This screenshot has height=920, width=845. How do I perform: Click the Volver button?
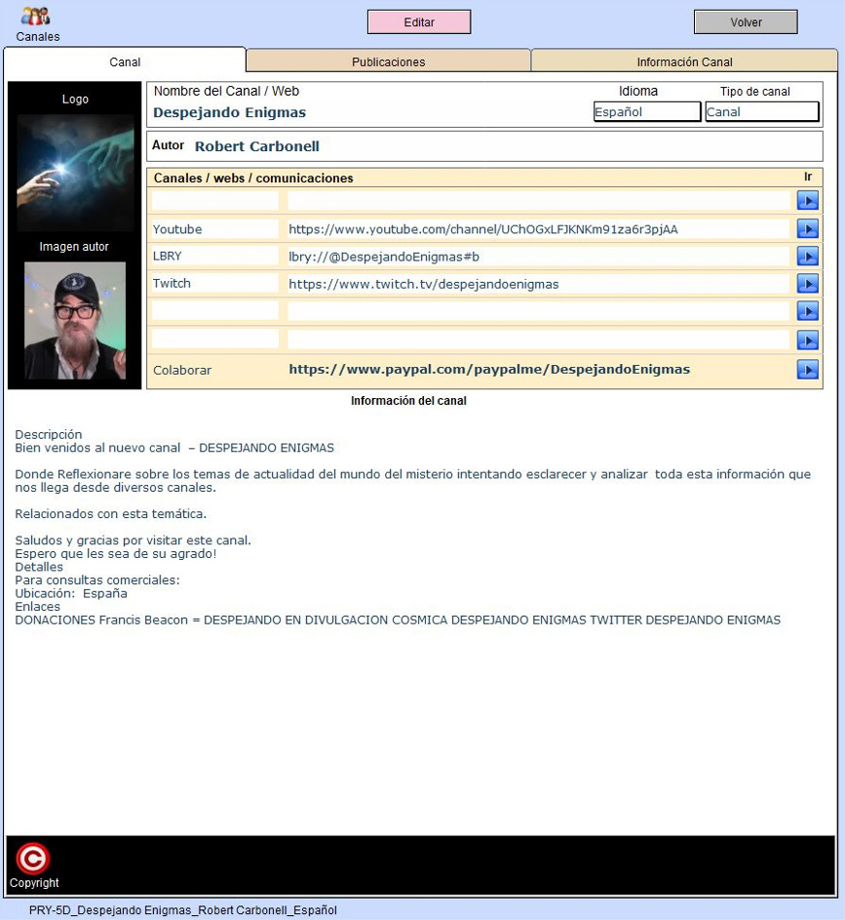(x=746, y=22)
